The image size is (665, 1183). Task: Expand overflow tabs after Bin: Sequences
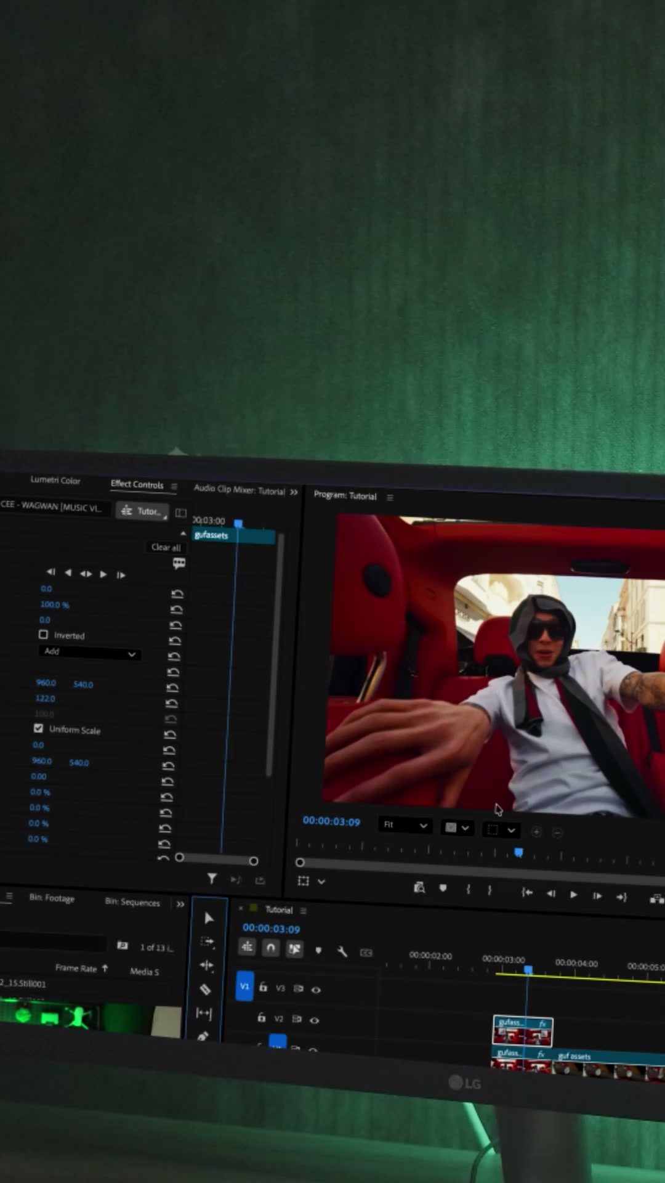(x=180, y=904)
